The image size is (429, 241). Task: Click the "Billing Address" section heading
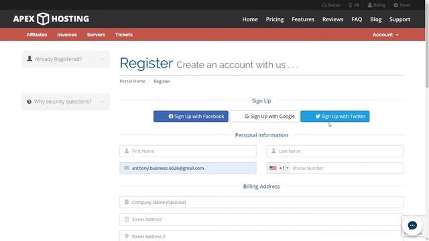pos(261,186)
